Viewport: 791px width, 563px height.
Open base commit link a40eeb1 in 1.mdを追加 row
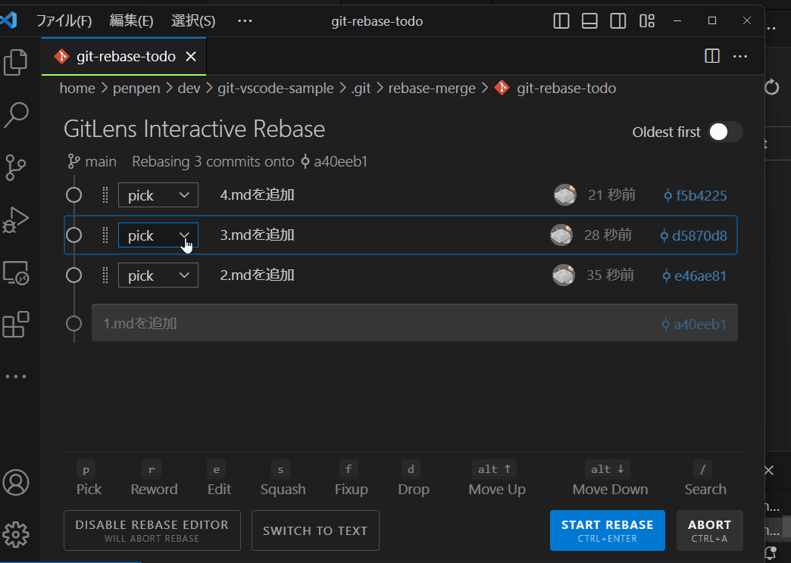pyautogui.click(x=694, y=324)
